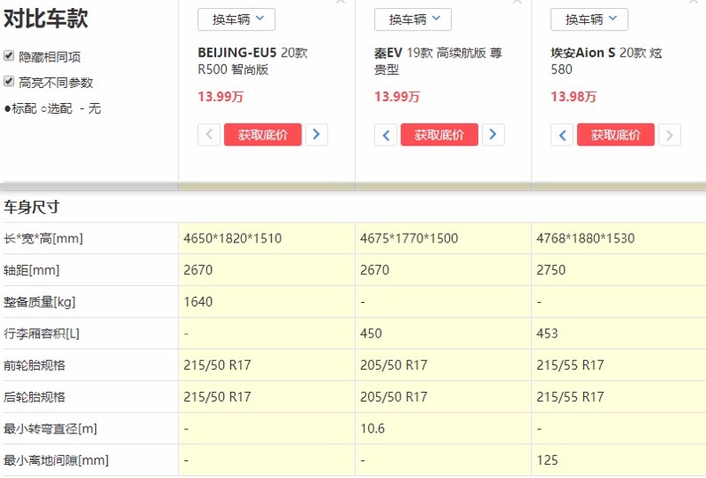Click 获取底价 for 秦EV
706x478 pixels.
pyautogui.click(x=439, y=134)
